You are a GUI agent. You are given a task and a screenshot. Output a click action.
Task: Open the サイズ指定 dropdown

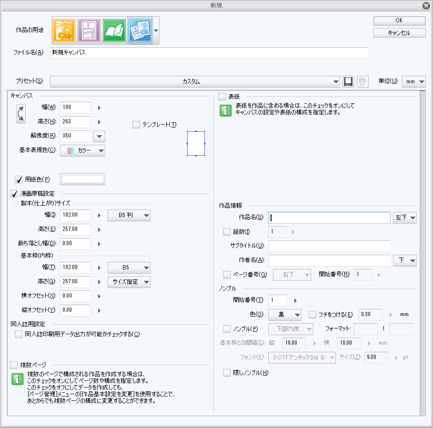coord(129,282)
